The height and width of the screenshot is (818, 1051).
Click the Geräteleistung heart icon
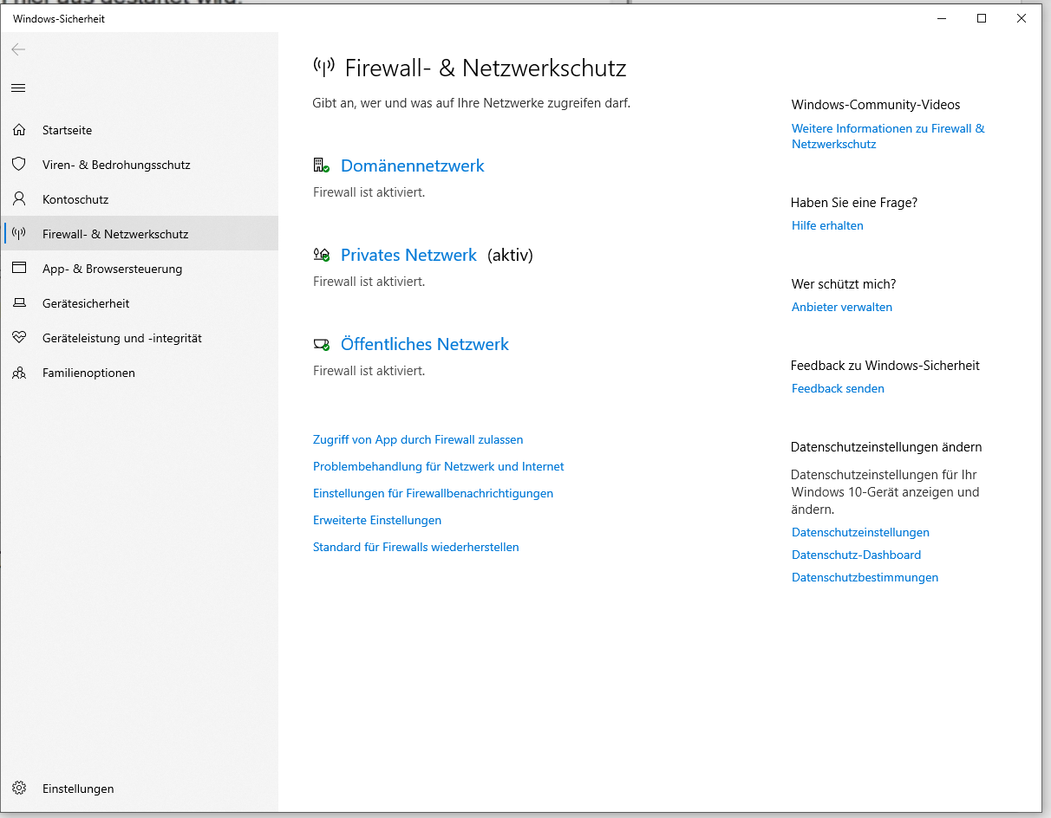pos(19,338)
